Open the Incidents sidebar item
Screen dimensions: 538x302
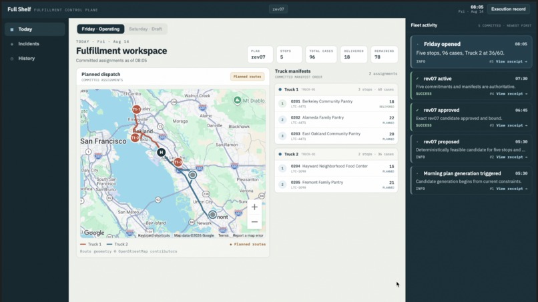(x=35, y=44)
